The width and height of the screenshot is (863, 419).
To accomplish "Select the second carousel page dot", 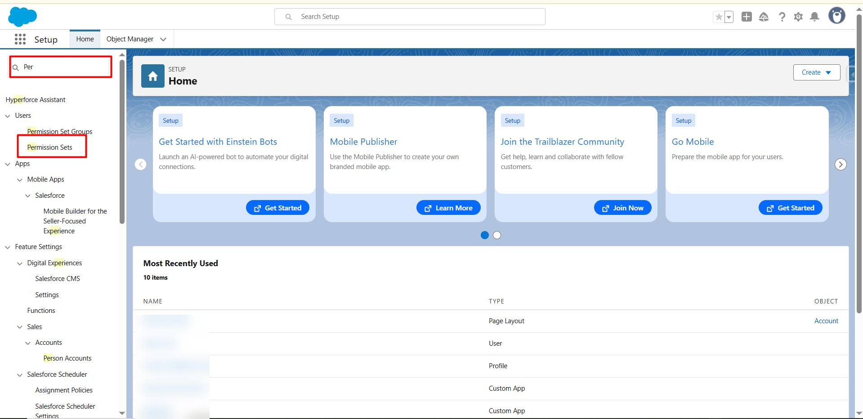I will [x=497, y=235].
